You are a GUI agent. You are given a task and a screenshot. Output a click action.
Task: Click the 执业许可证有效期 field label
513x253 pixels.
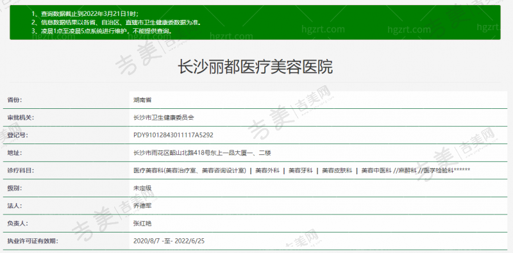[33, 241]
